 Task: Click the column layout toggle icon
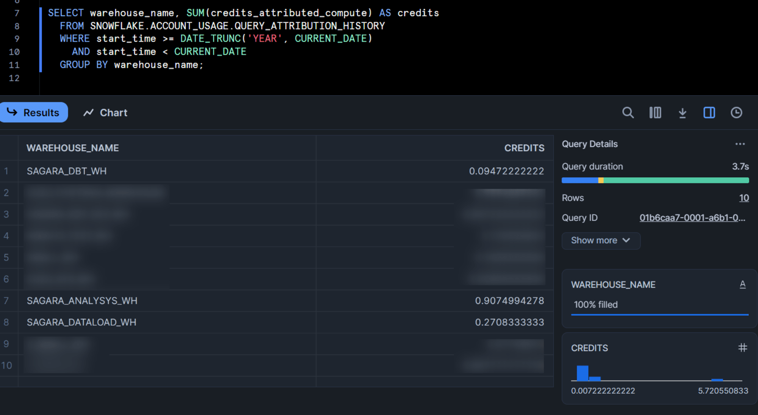click(655, 113)
